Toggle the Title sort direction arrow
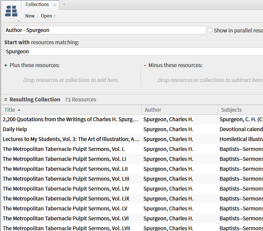Screen dimensions: 263x231 pos(19,110)
